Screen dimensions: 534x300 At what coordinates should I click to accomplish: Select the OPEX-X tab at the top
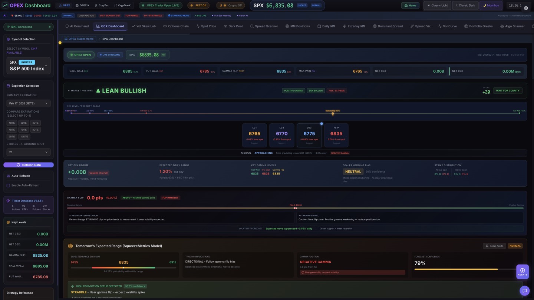(82, 5)
